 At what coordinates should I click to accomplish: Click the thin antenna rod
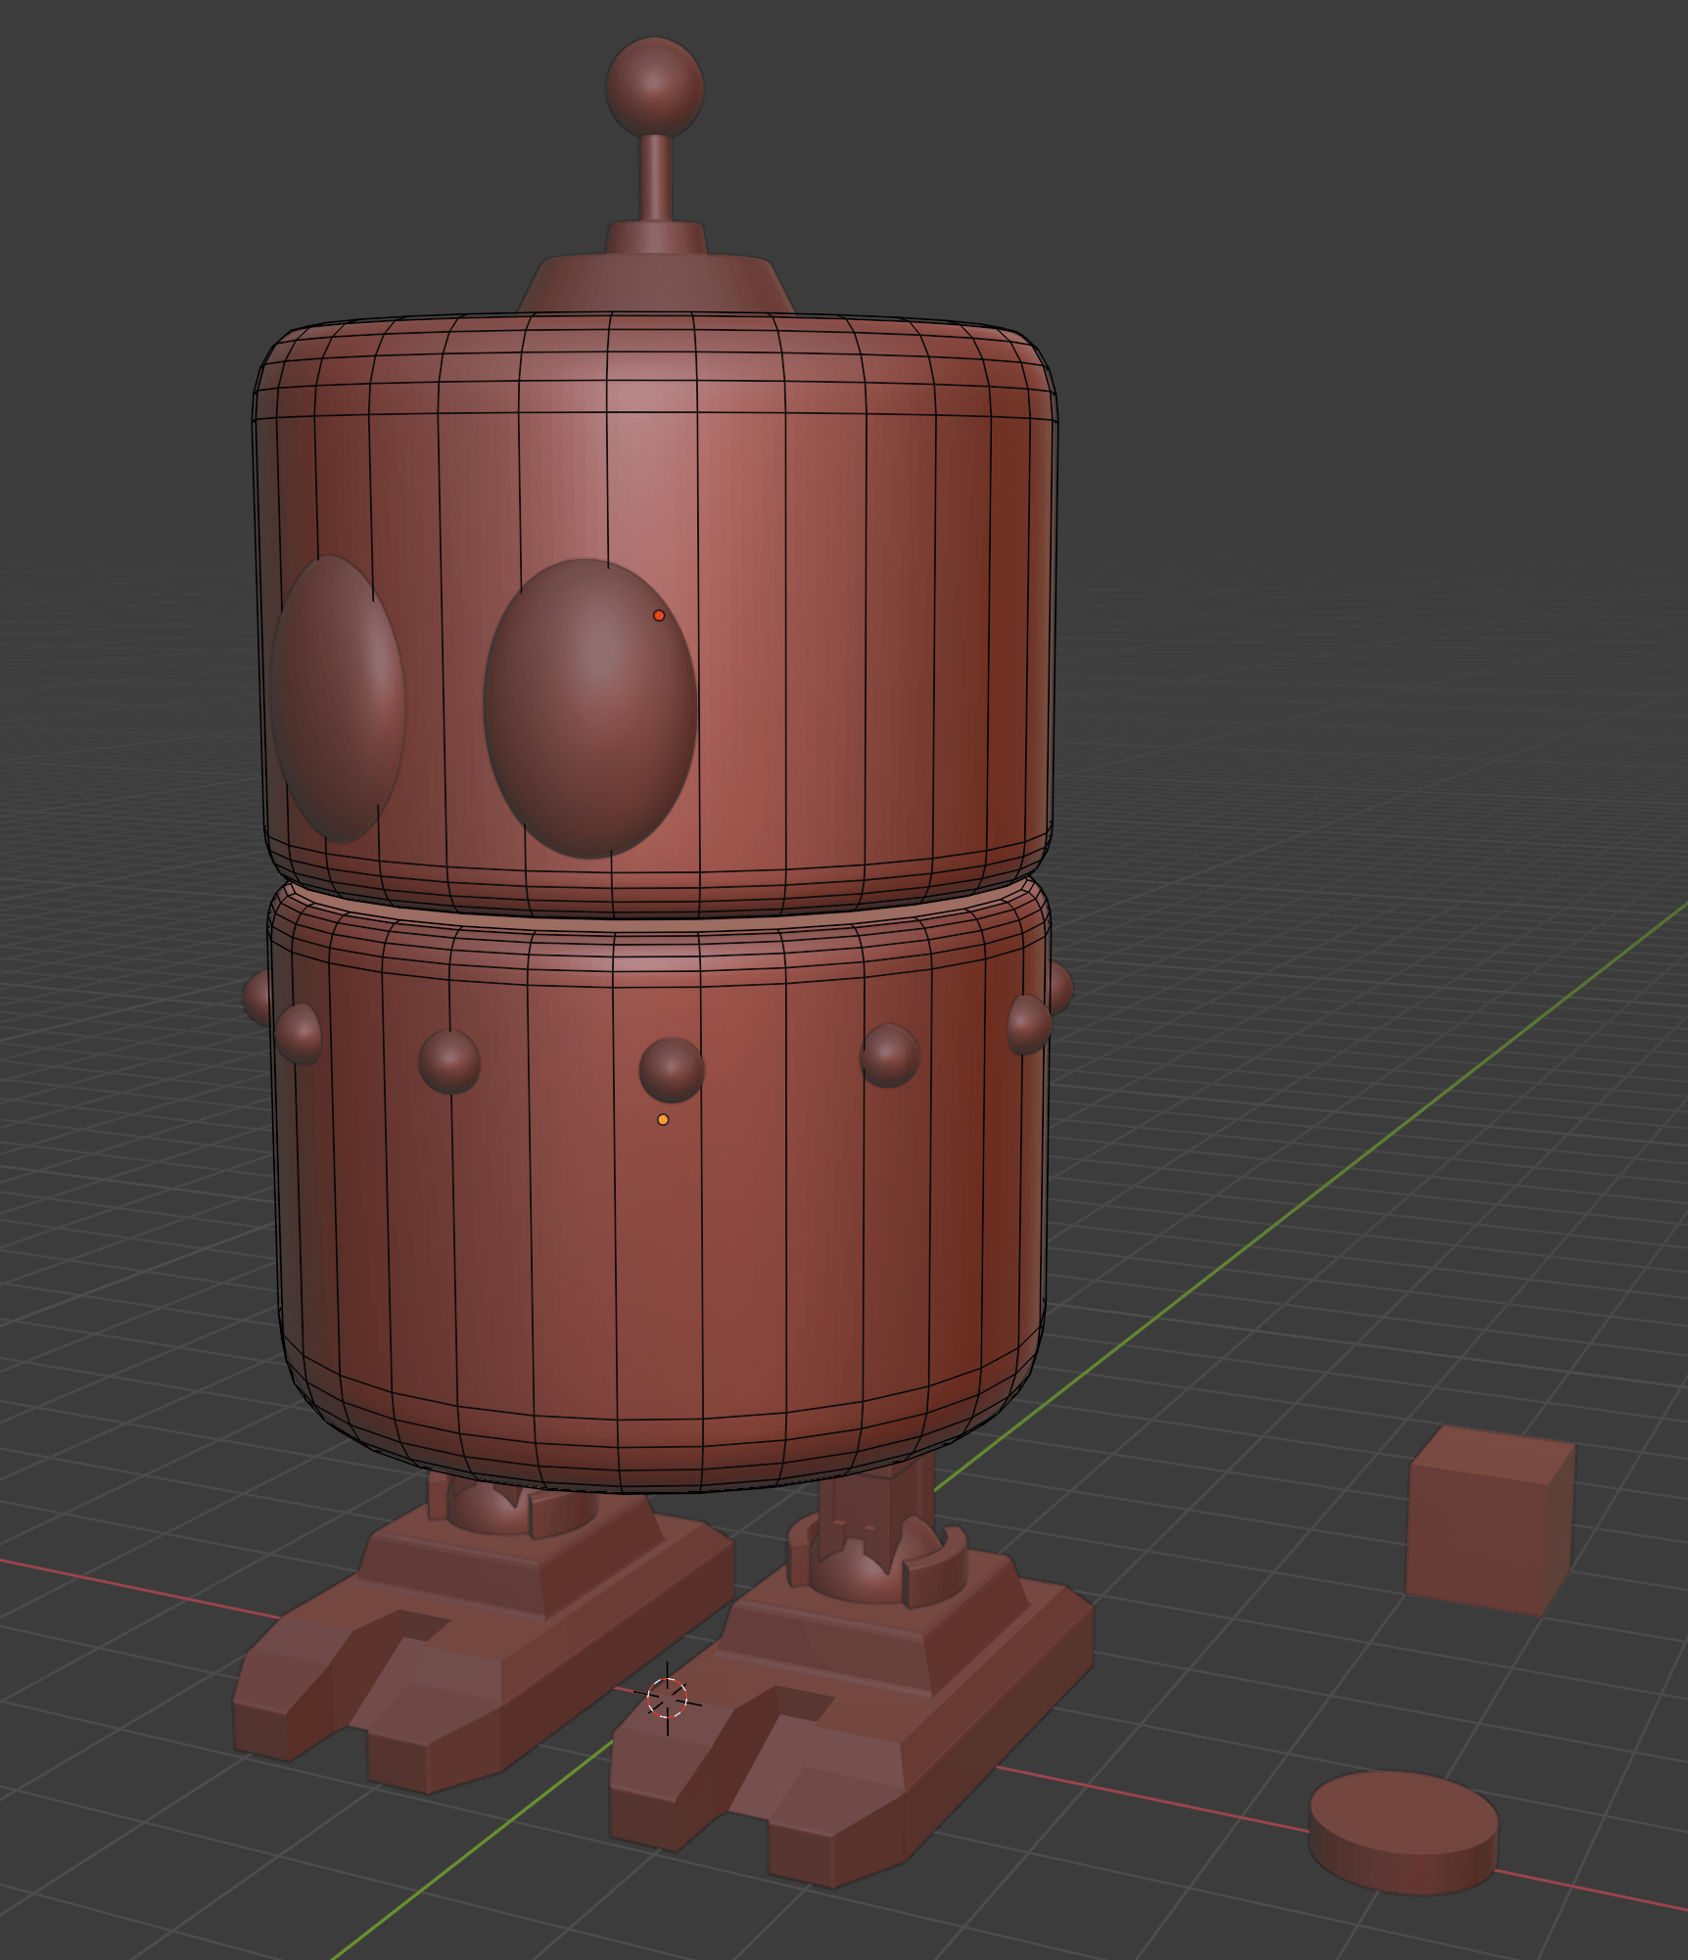[x=655, y=178]
